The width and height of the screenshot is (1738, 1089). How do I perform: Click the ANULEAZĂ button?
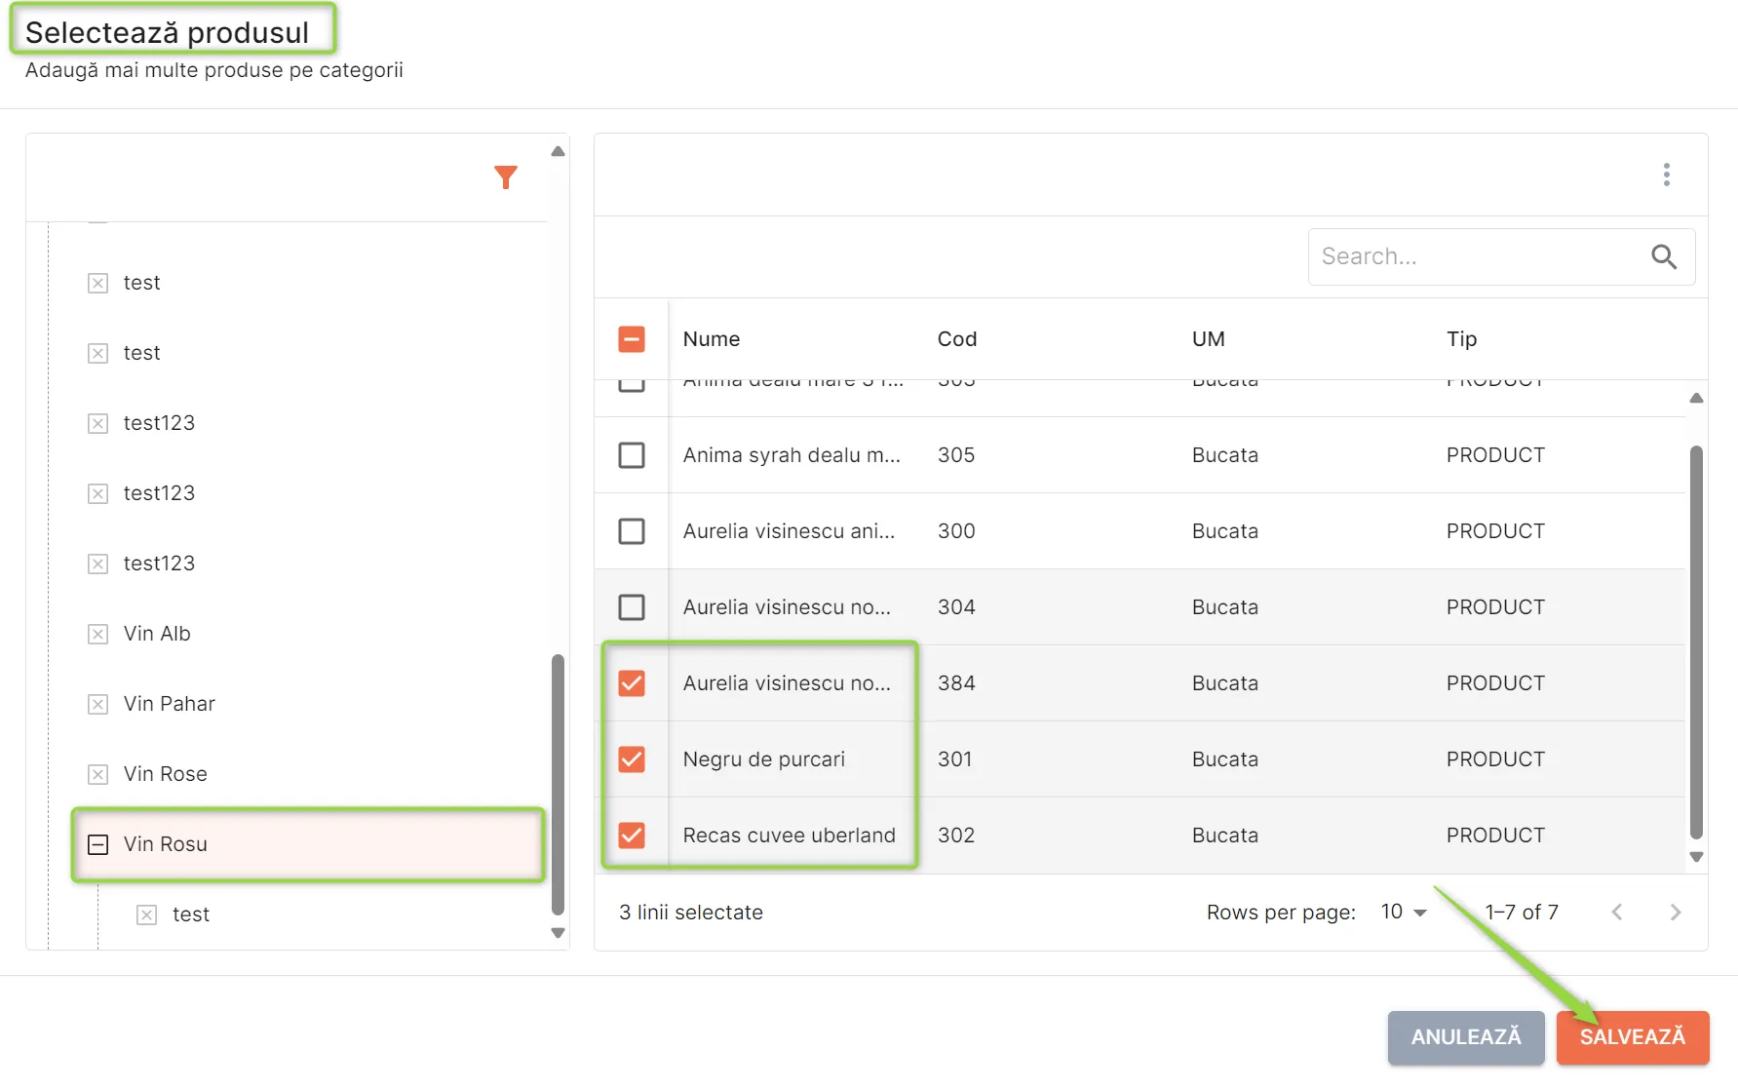[1466, 1037]
